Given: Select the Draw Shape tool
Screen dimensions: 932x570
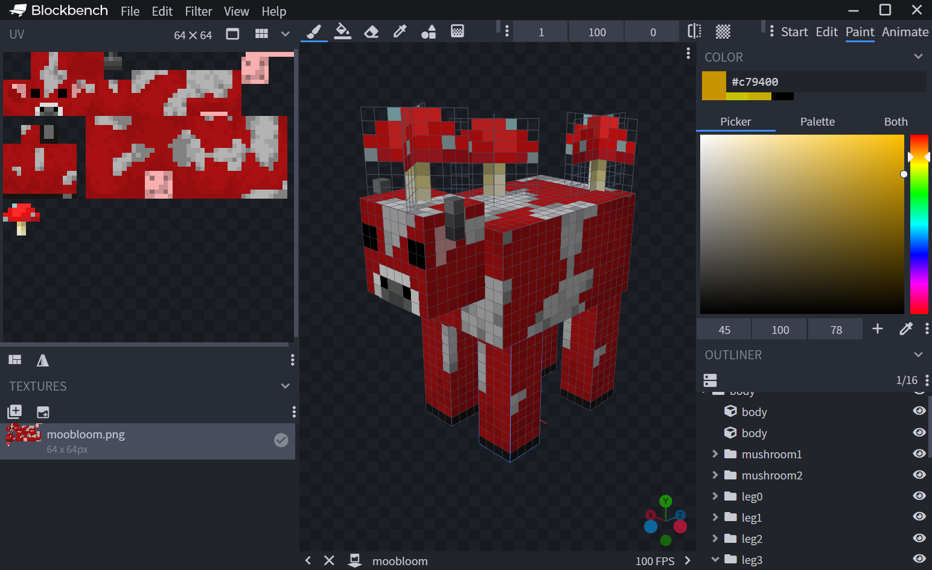Looking at the screenshot, I should (429, 31).
